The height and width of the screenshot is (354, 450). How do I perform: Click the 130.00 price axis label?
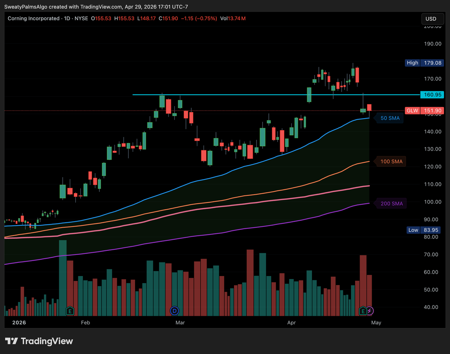432,149
